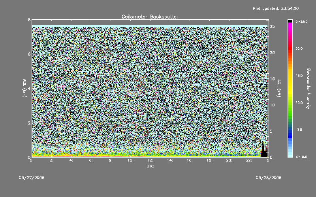Image resolution: width=316 pixels, height=197 pixels.
Task: Click the "2:" hour tick on the UTC axis
Action: tap(52, 160)
